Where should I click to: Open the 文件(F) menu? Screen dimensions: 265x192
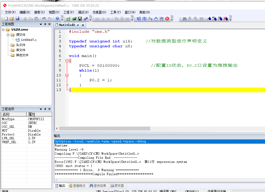(x=10, y=12)
